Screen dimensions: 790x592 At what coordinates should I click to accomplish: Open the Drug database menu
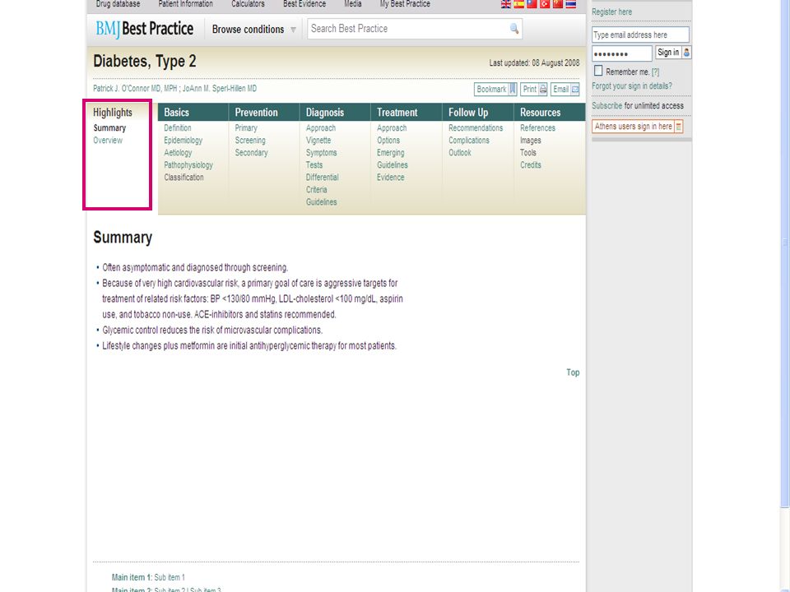tap(118, 4)
